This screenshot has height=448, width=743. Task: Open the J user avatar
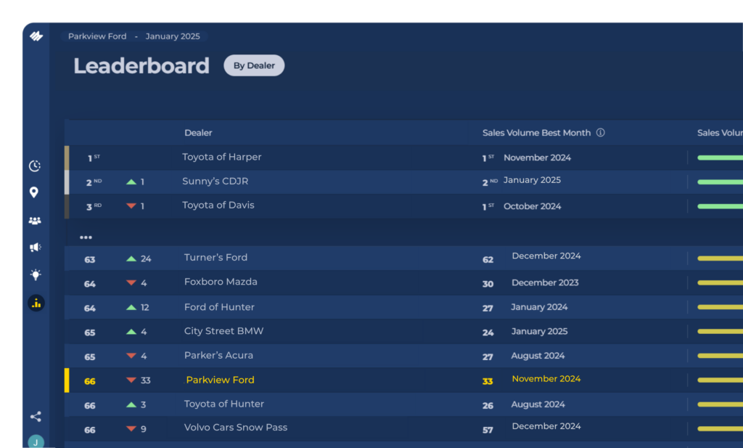(36, 442)
